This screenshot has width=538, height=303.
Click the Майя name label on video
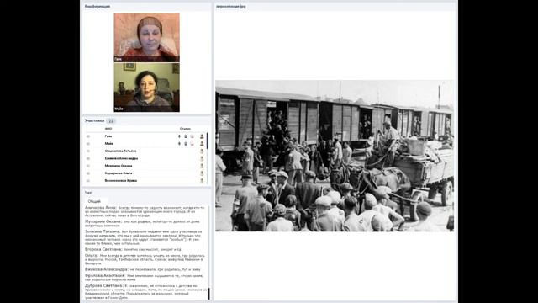pos(119,109)
